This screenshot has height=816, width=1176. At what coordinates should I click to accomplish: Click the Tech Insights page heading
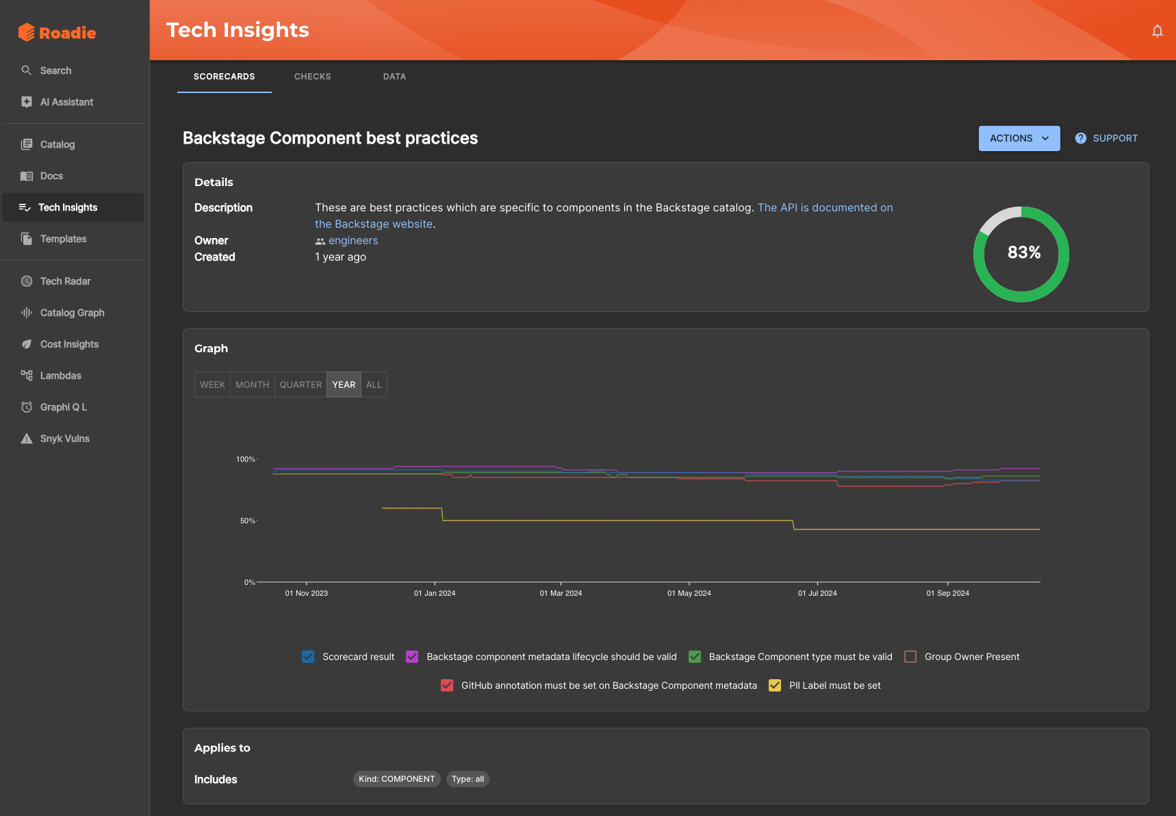238,30
